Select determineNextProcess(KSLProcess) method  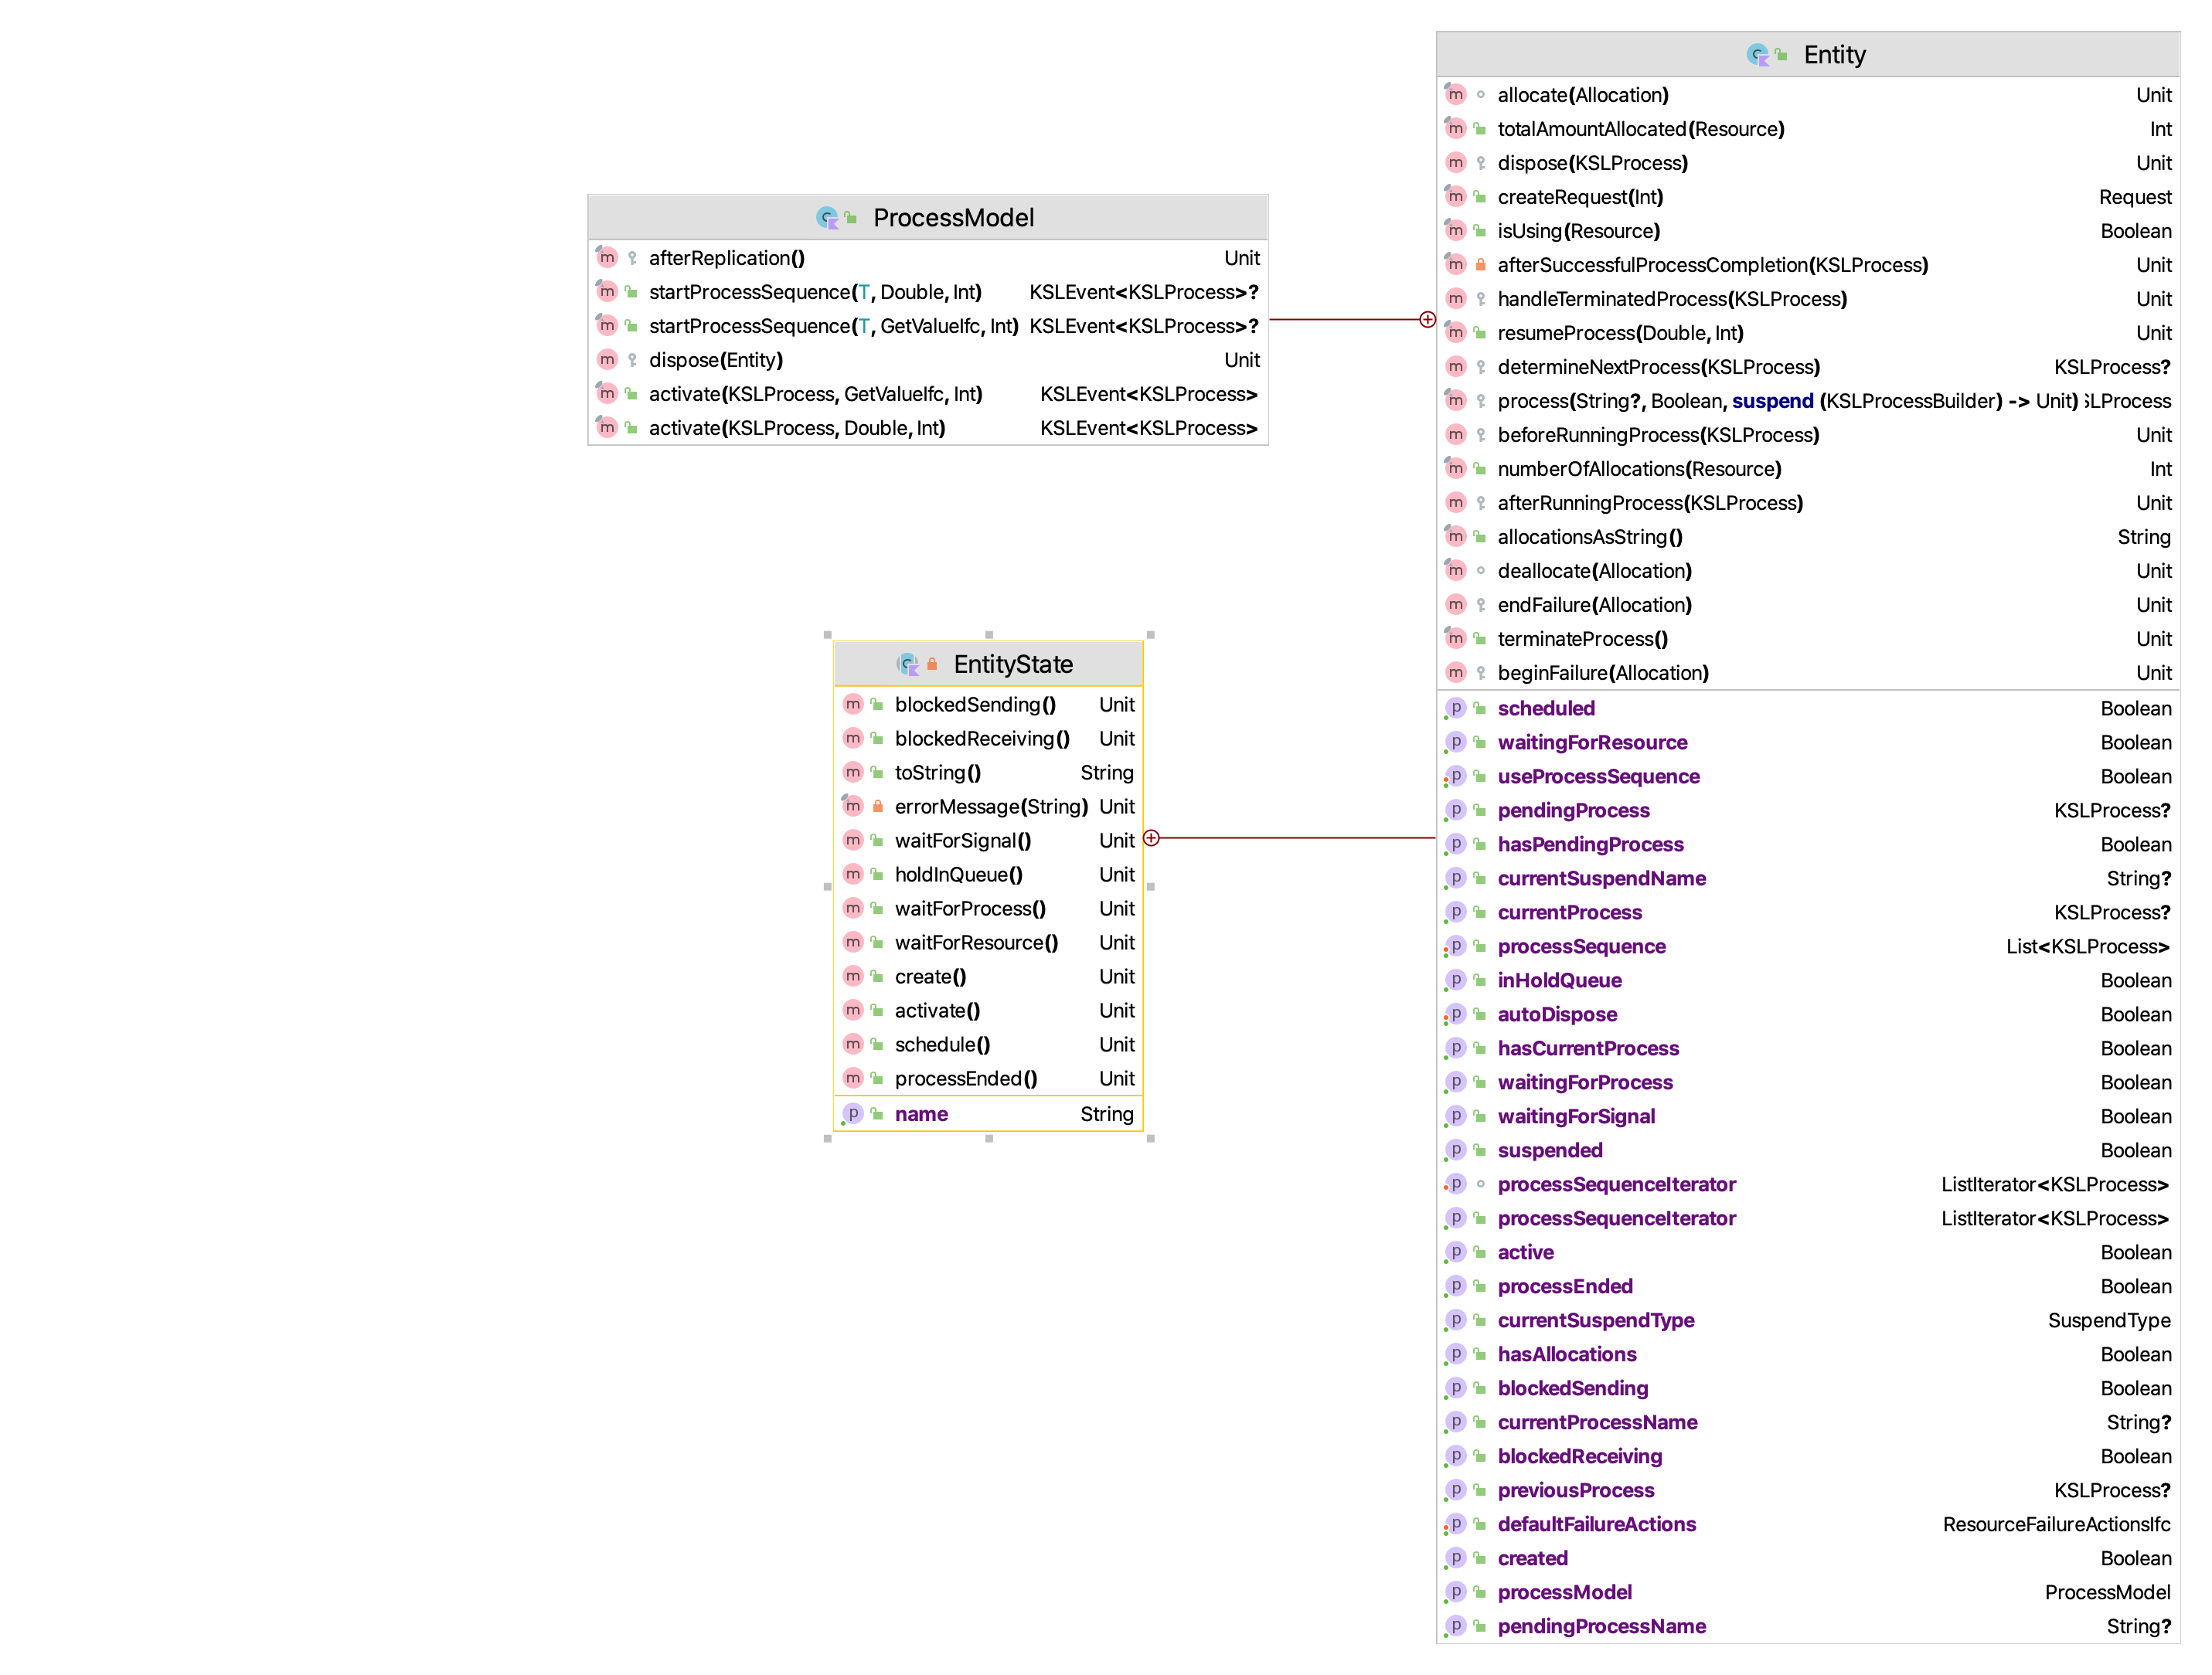pyautogui.click(x=1808, y=367)
